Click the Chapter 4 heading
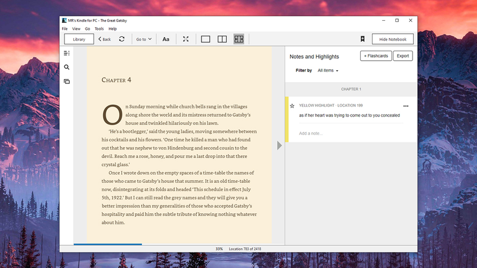The width and height of the screenshot is (477, 268). click(116, 80)
